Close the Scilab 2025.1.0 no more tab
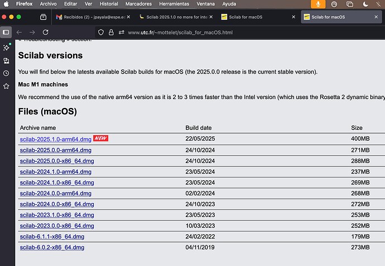385x266 pixels. pos(211,17)
